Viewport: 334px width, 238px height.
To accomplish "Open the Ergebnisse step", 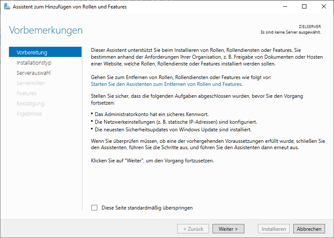I will coord(29,114).
